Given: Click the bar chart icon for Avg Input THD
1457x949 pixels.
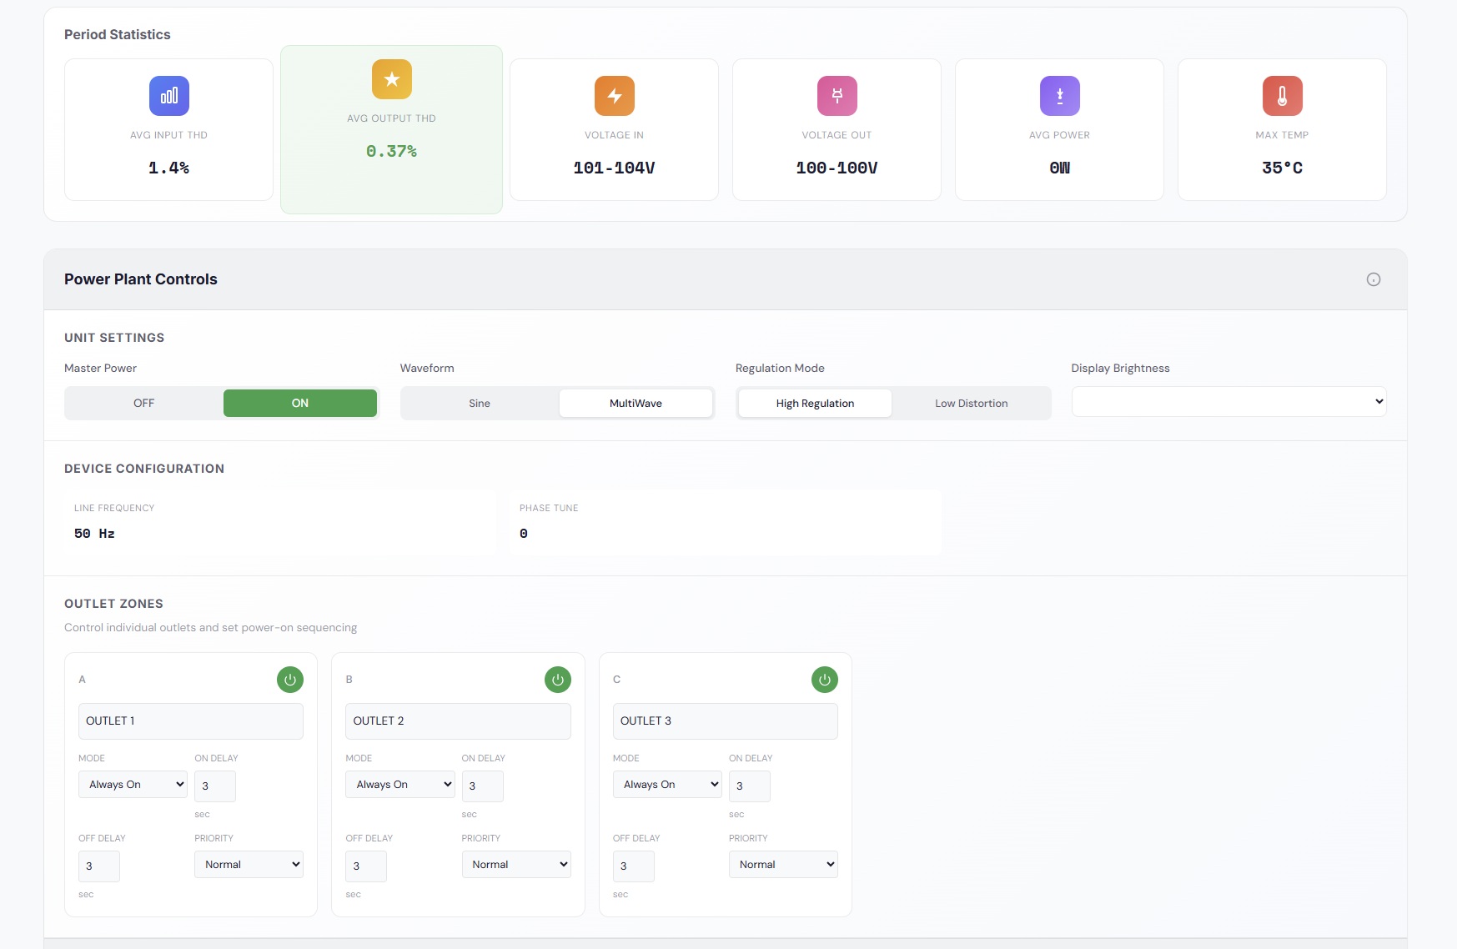Looking at the screenshot, I should pyautogui.click(x=168, y=96).
